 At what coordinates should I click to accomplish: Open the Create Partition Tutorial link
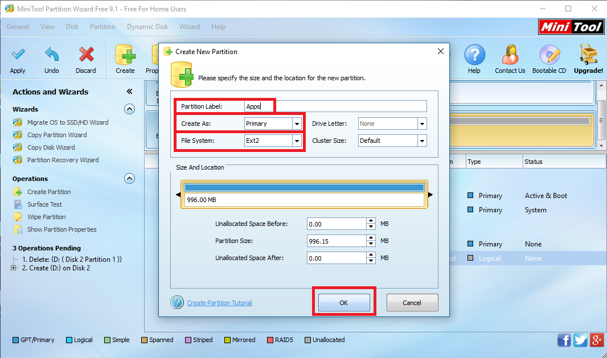(219, 303)
